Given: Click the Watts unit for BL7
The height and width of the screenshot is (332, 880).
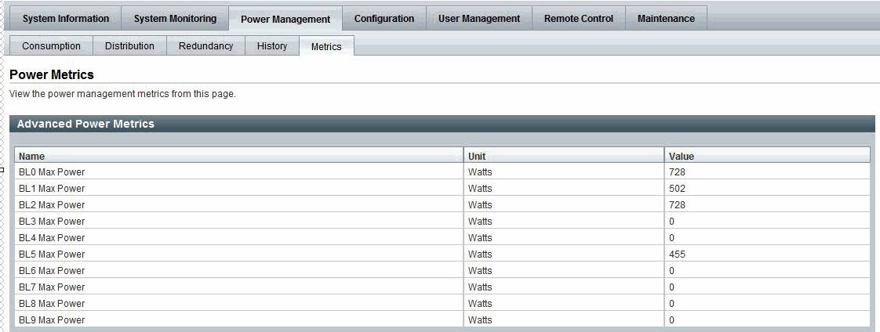Looking at the screenshot, I should coord(480,287).
